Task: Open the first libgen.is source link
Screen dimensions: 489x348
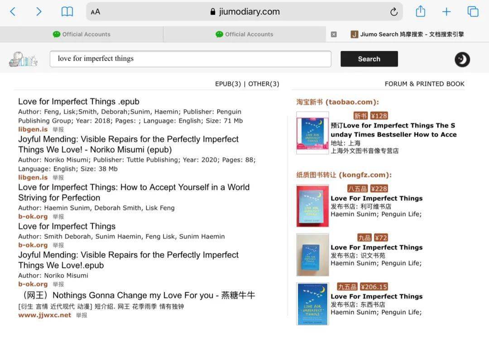Action: point(33,129)
